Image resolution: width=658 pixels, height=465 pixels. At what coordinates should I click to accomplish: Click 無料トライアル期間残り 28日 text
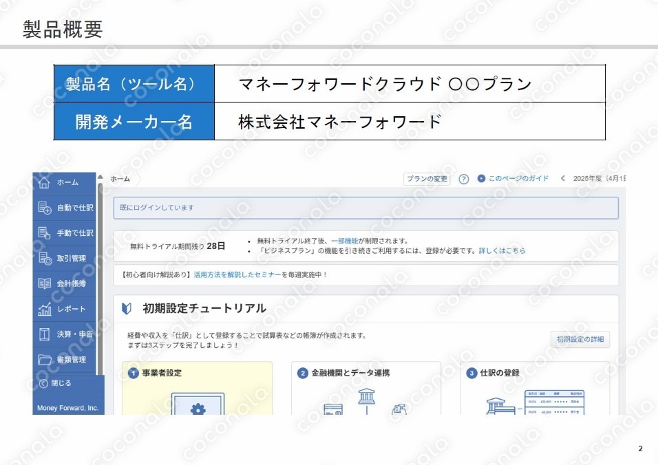(178, 246)
